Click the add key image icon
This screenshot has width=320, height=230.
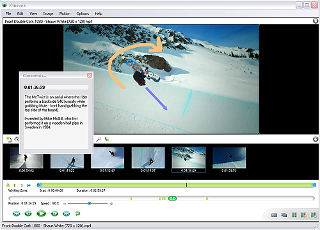pos(9,139)
